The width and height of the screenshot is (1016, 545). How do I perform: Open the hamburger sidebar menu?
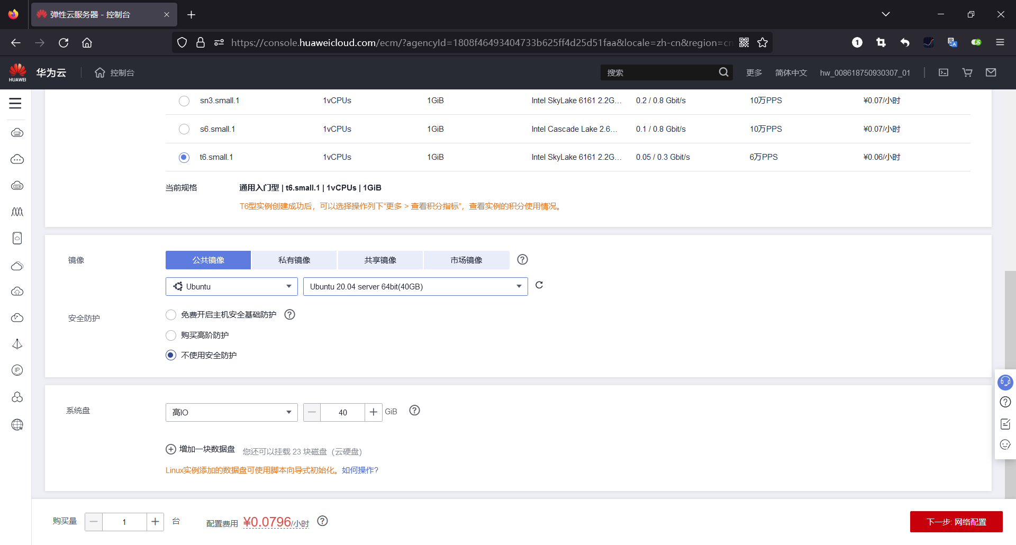pos(15,103)
